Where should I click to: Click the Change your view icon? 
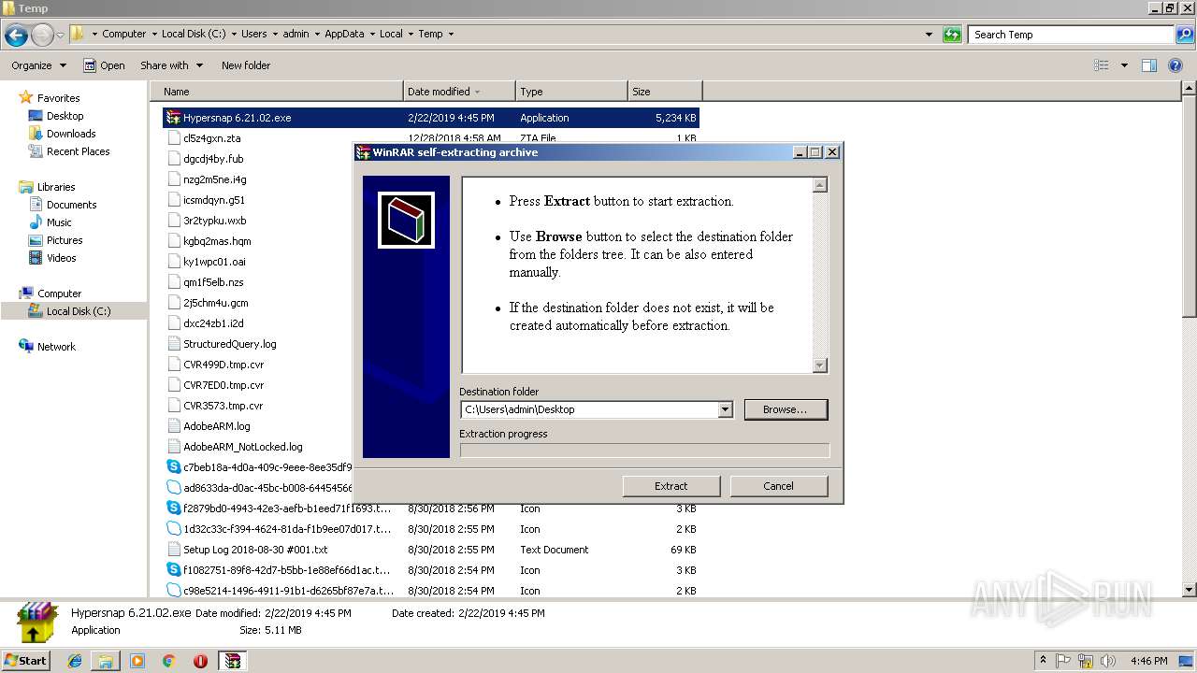click(x=1102, y=65)
